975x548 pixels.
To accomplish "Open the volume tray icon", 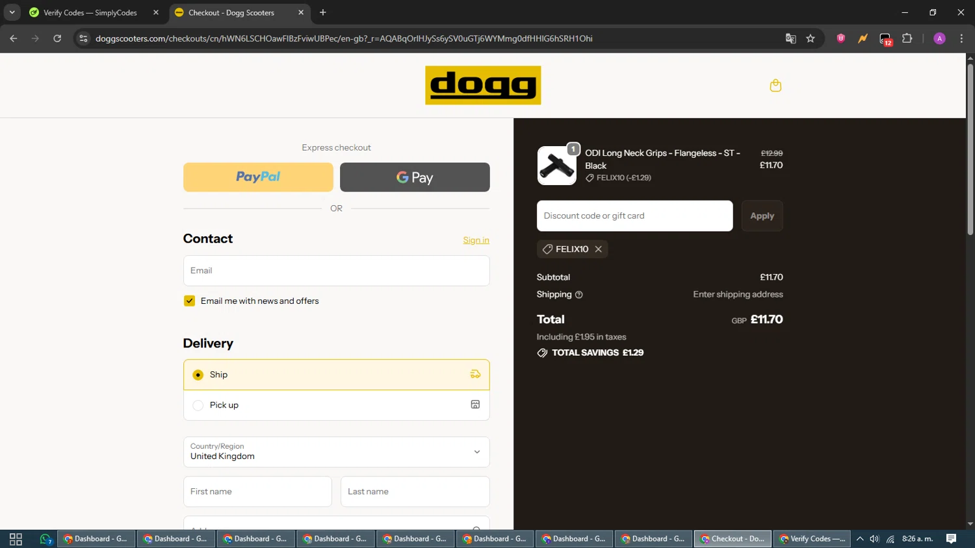I will (x=874, y=539).
